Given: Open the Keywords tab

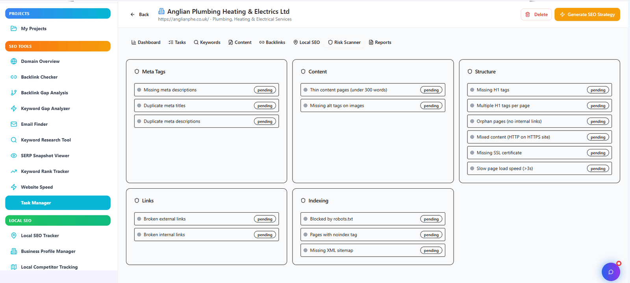Looking at the screenshot, I should [207, 42].
